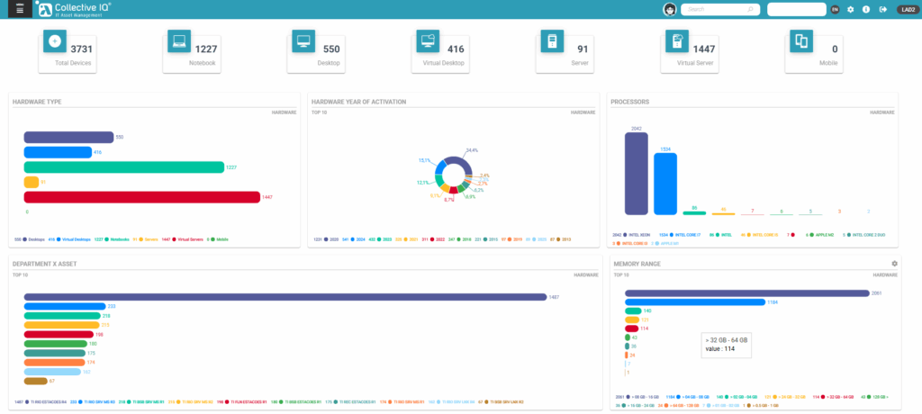Open the hamburger navigation menu
This screenshot has height=414, width=922.
20,9
